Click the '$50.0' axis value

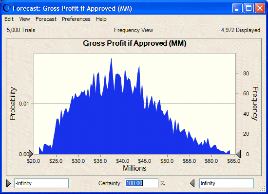point(167,161)
